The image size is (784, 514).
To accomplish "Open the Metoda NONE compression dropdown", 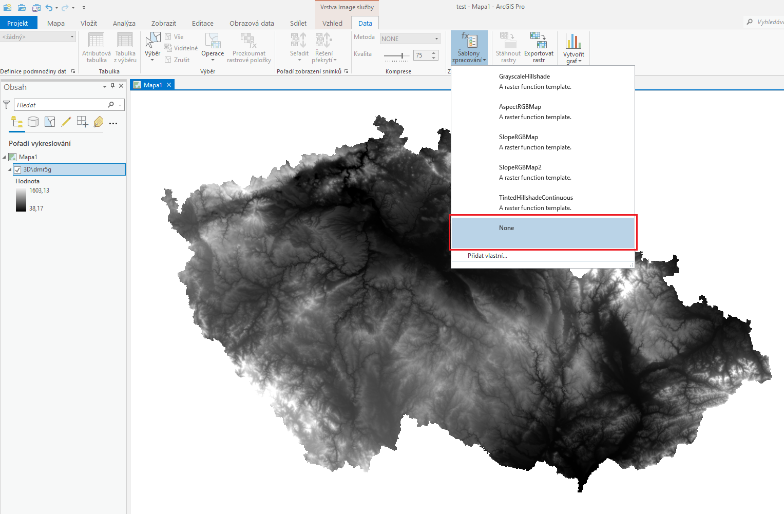I will pyautogui.click(x=410, y=39).
